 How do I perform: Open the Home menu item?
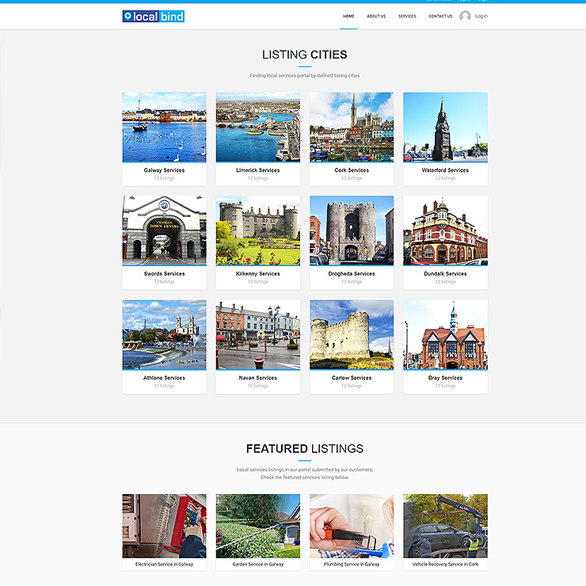click(x=348, y=16)
